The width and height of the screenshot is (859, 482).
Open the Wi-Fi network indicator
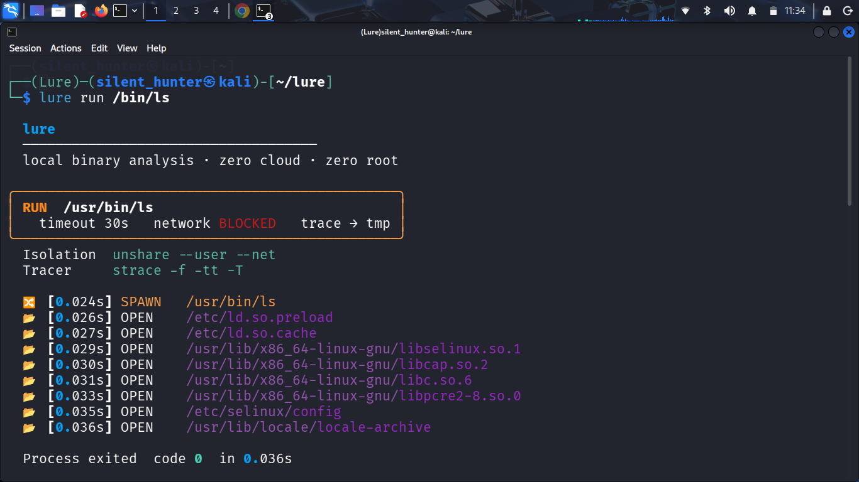[685, 11]
